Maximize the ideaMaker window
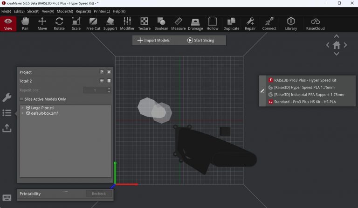This screenshot has width=358, height=208. pyautogui.click(x=339, y=3)
